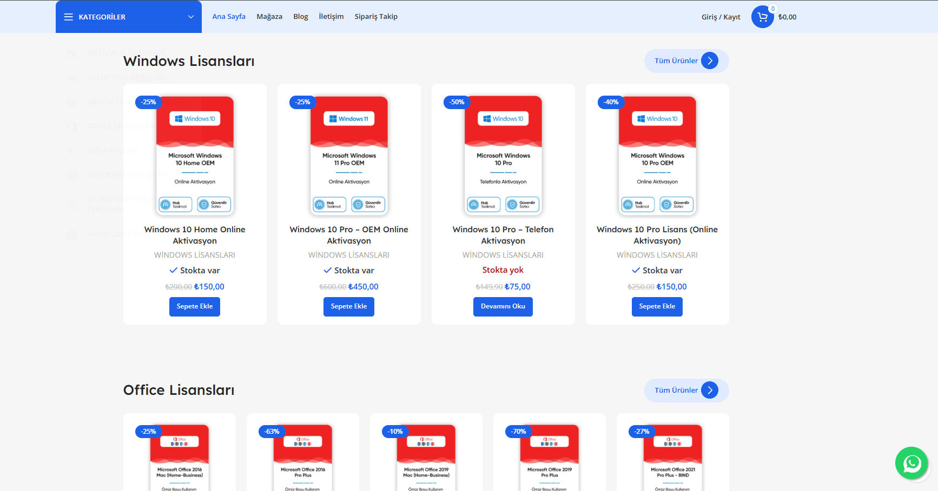The width and height of the screenshot is (938, 491).
Task: Go to Ana Sayfa
Action: pyautogui.click(x=229, y=17)
